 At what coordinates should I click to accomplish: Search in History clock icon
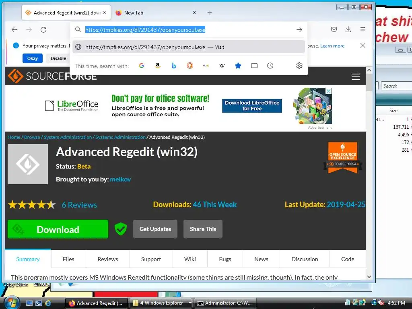[270, 66]
